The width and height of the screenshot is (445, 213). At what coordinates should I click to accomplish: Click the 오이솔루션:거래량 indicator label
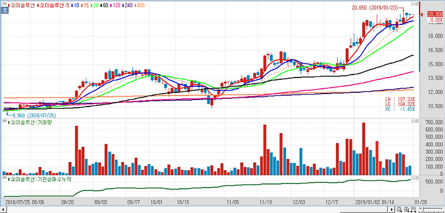31,122
